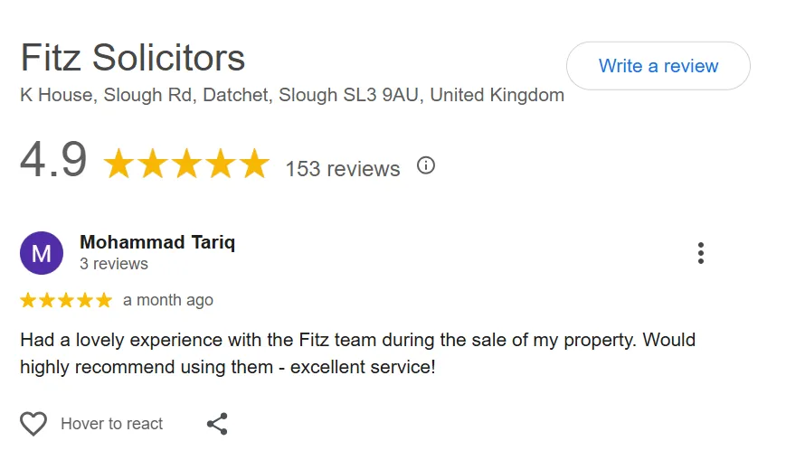Click the 4.9 rating number
Viewport: 786px width, 460px height.
(53, 161)
